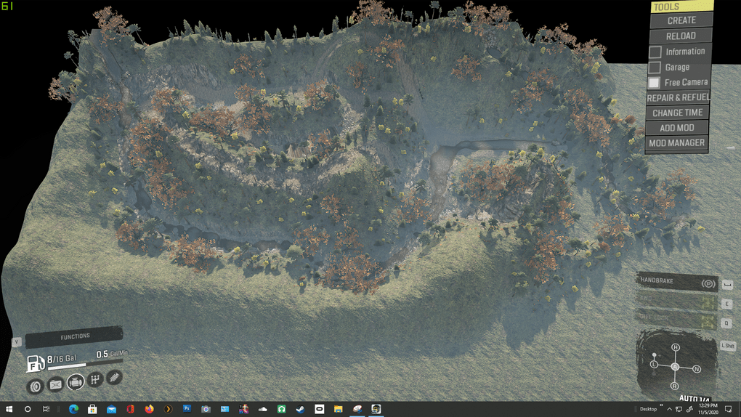Select High gear on the gear shifter
Viewport: 741px width, 417px height.
point(676,348)
